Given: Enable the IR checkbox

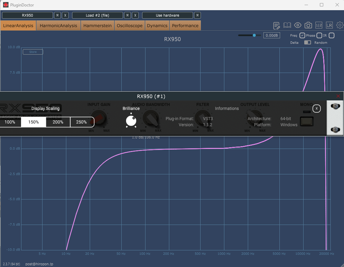Looking at the screenshot, I should coord(331,36).
